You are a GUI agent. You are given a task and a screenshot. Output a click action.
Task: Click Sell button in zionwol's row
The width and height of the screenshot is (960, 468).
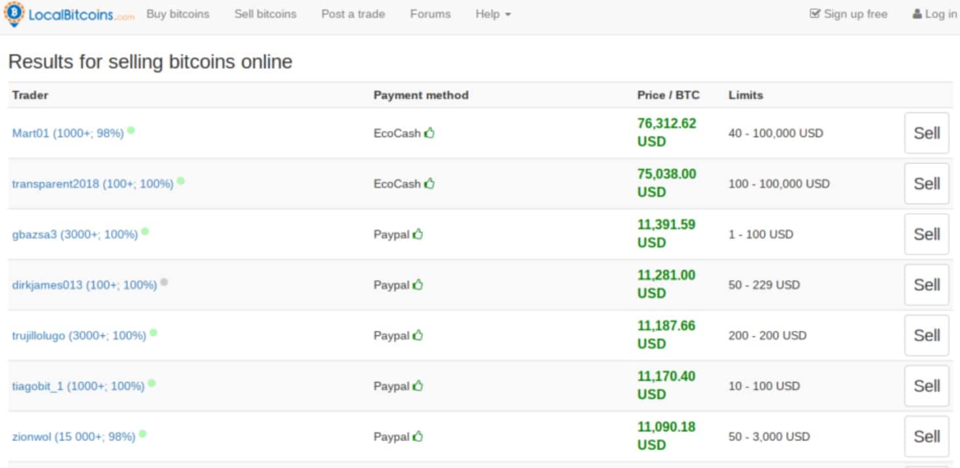(x=927, y=436)
